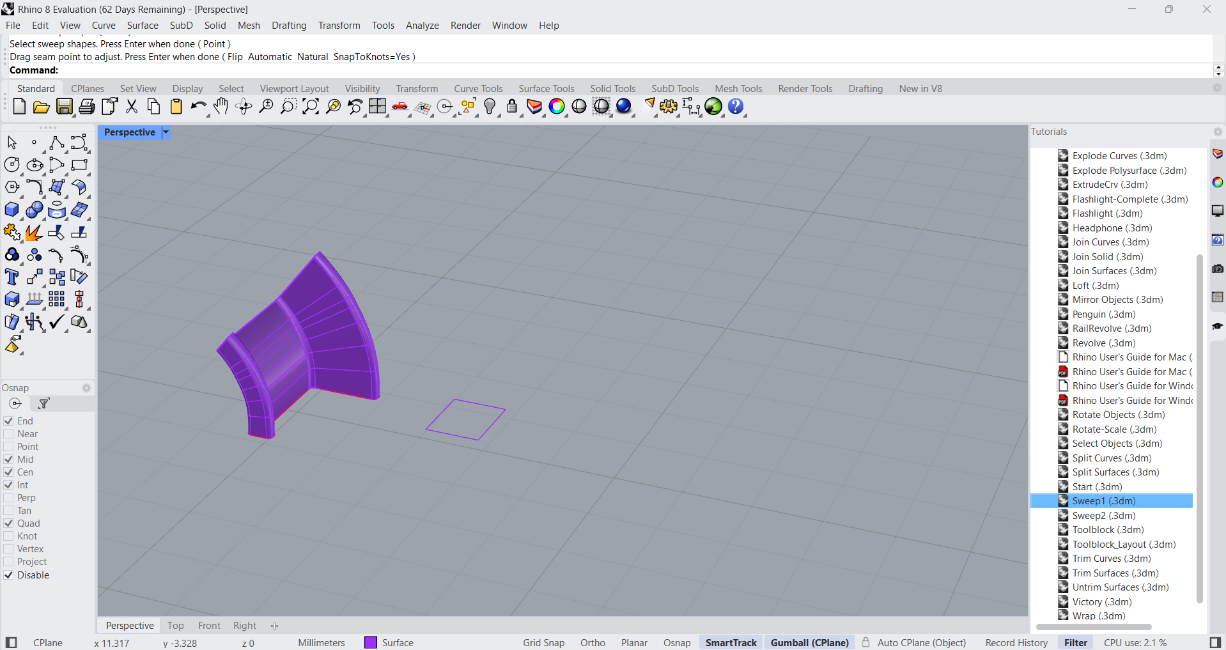1226x650 pixels.
Task: Click the Lock objects padlock icon
Action: pyautogui.click(x=512, y=107)
